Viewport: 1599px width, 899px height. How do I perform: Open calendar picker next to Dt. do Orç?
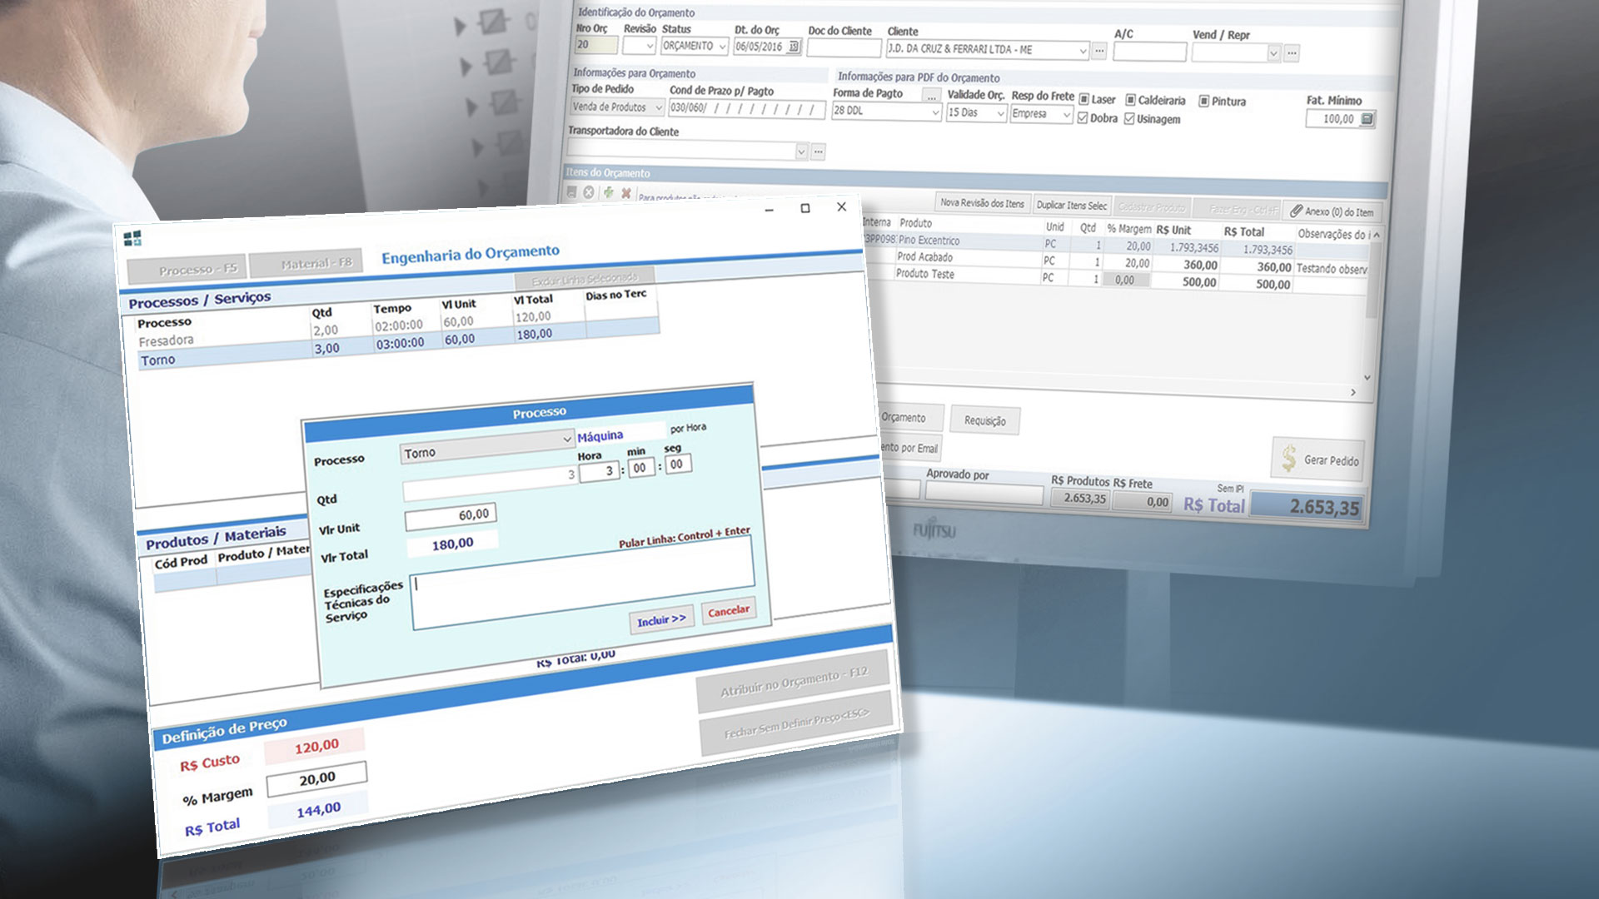point(794,47)
